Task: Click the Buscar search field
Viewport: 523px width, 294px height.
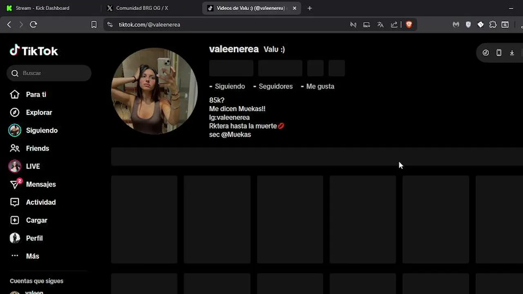Action: point(49,73)
